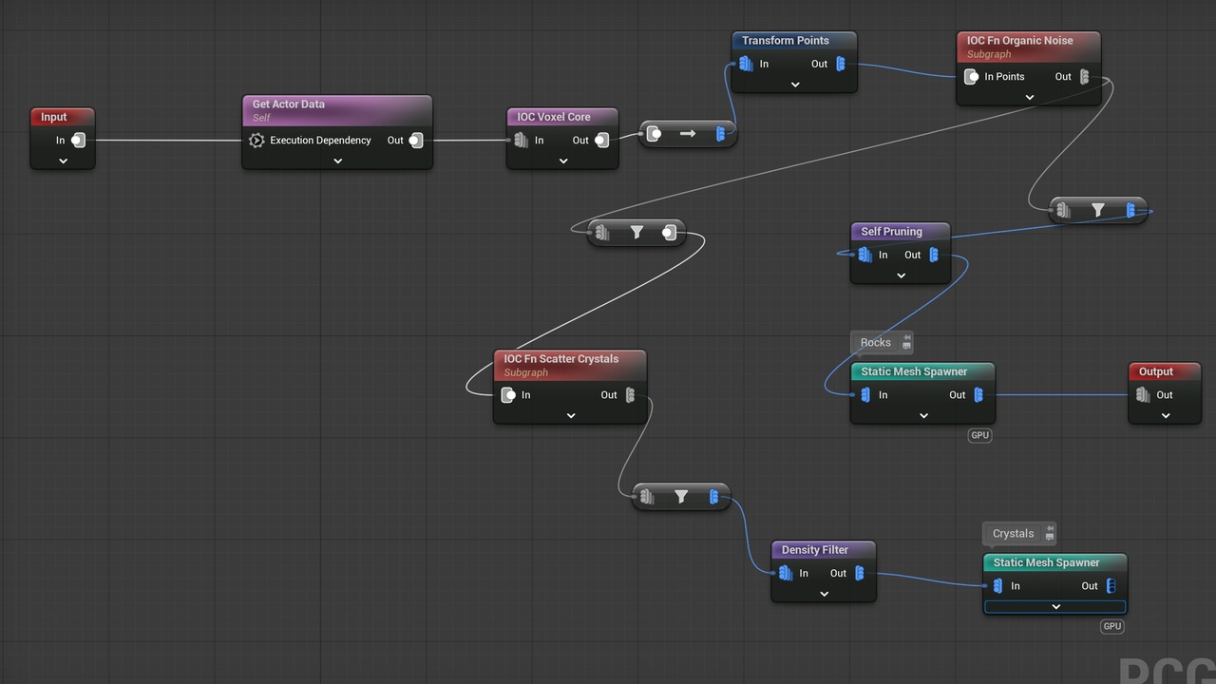The height and width of the screenshot is (684, 1216).
Task: Click the In pin of IOC Voxel Core
Action: point(521,141)
